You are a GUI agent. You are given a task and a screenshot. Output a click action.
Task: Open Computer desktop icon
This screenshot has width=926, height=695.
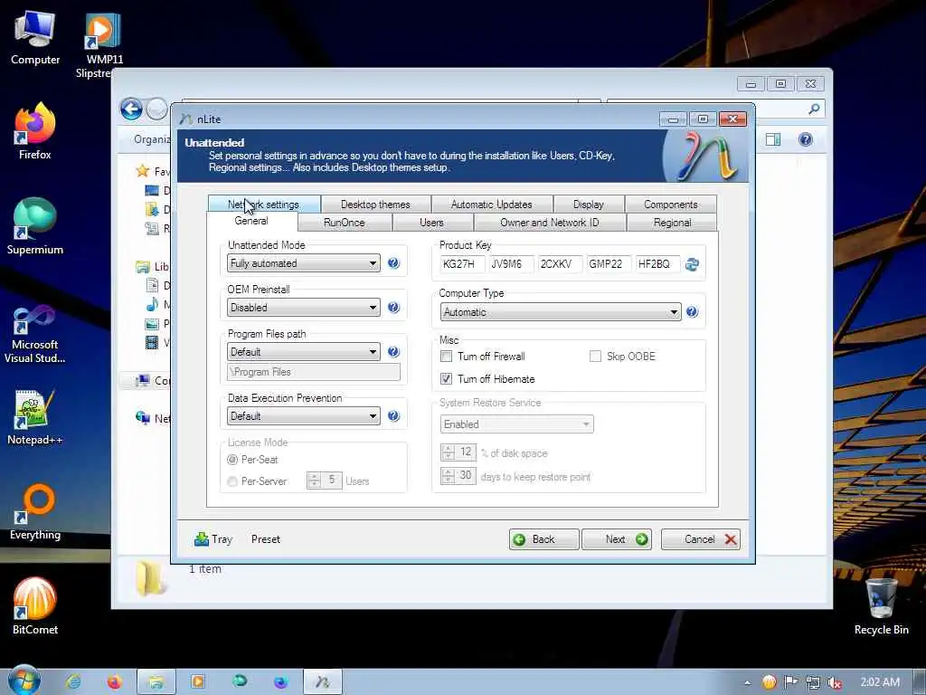point(35,36)
